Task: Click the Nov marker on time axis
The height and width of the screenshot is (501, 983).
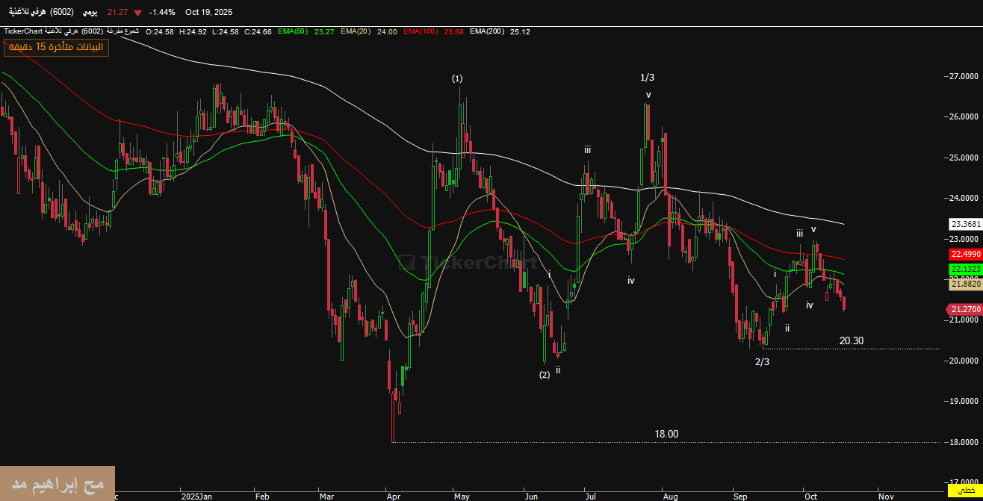Action: coord(886,495)
